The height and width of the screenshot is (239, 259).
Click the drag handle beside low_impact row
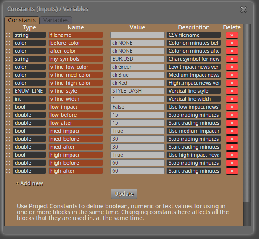(x=8, y=107)
